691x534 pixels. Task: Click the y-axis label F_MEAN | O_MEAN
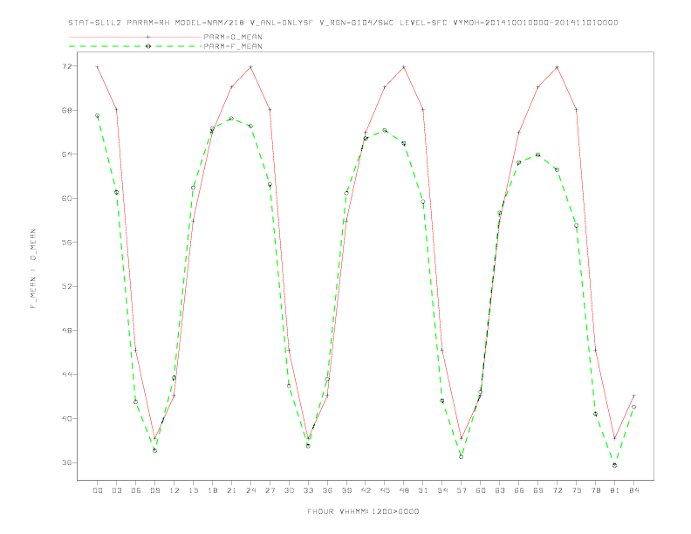33,269
